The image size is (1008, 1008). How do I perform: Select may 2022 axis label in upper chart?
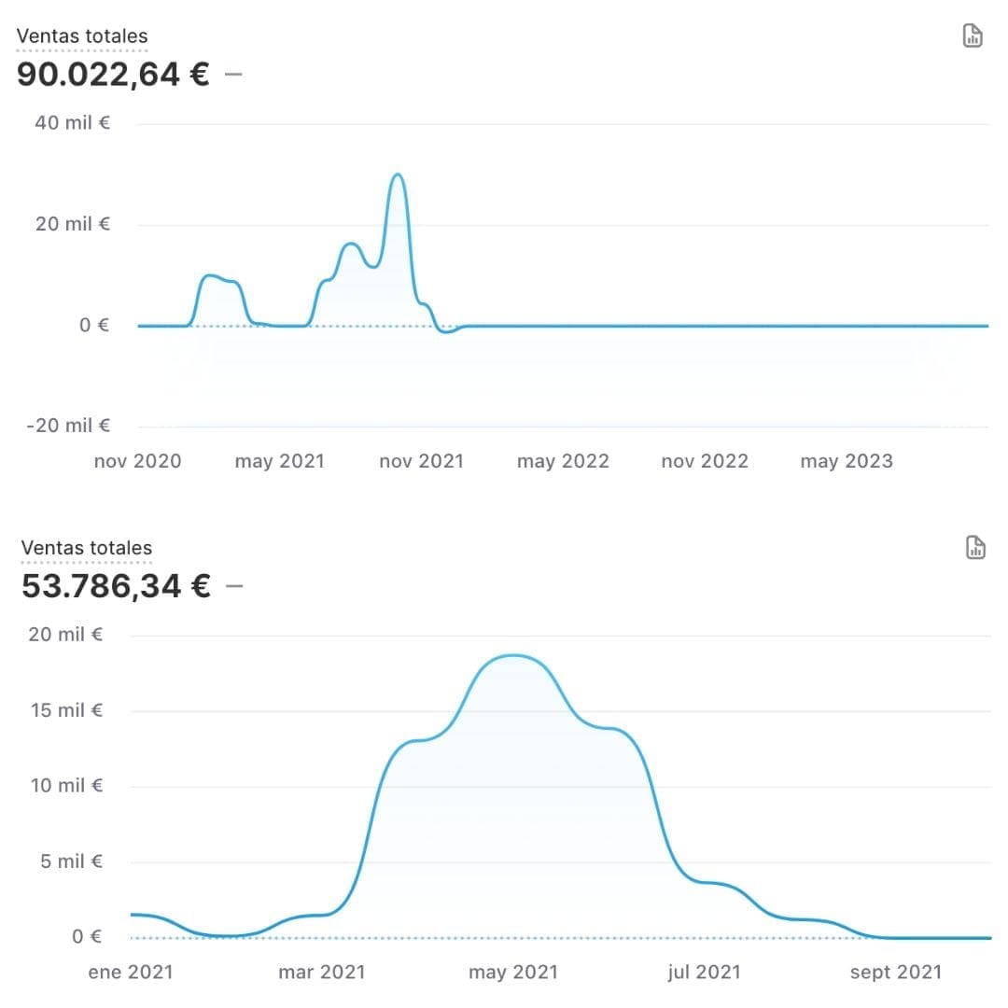[563, 461]
